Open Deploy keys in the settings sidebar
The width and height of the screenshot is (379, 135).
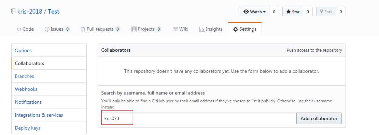tap(49, 128)
